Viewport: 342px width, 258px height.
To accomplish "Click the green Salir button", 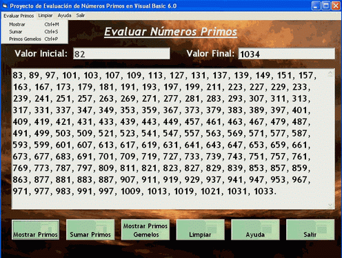I will (x=310, y=230).
